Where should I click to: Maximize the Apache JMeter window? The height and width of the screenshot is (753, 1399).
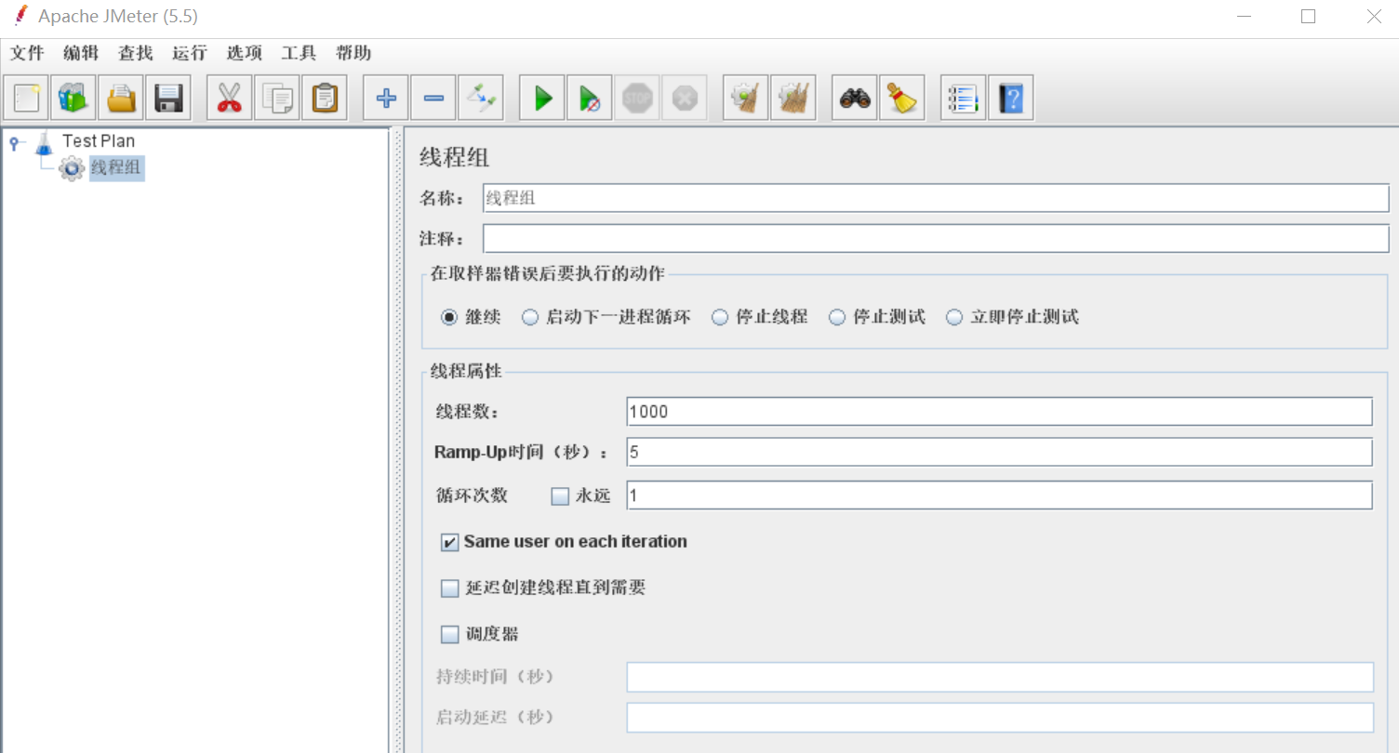click(x=1309, y=16)
